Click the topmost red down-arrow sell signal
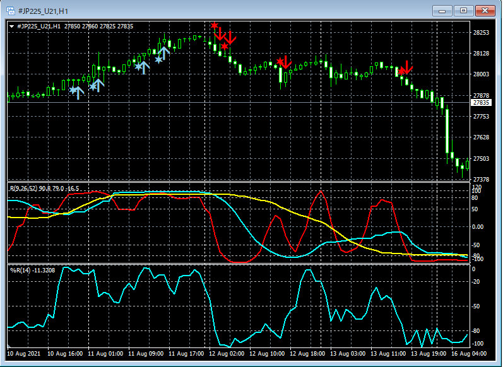This screenshot has height=367, width=503. pos(220,33)
